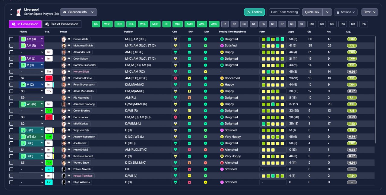This screenshot has width=386, height=195.
Task: Click Inj status badge for Federico Chiesa
Action: tap(49, 78)
